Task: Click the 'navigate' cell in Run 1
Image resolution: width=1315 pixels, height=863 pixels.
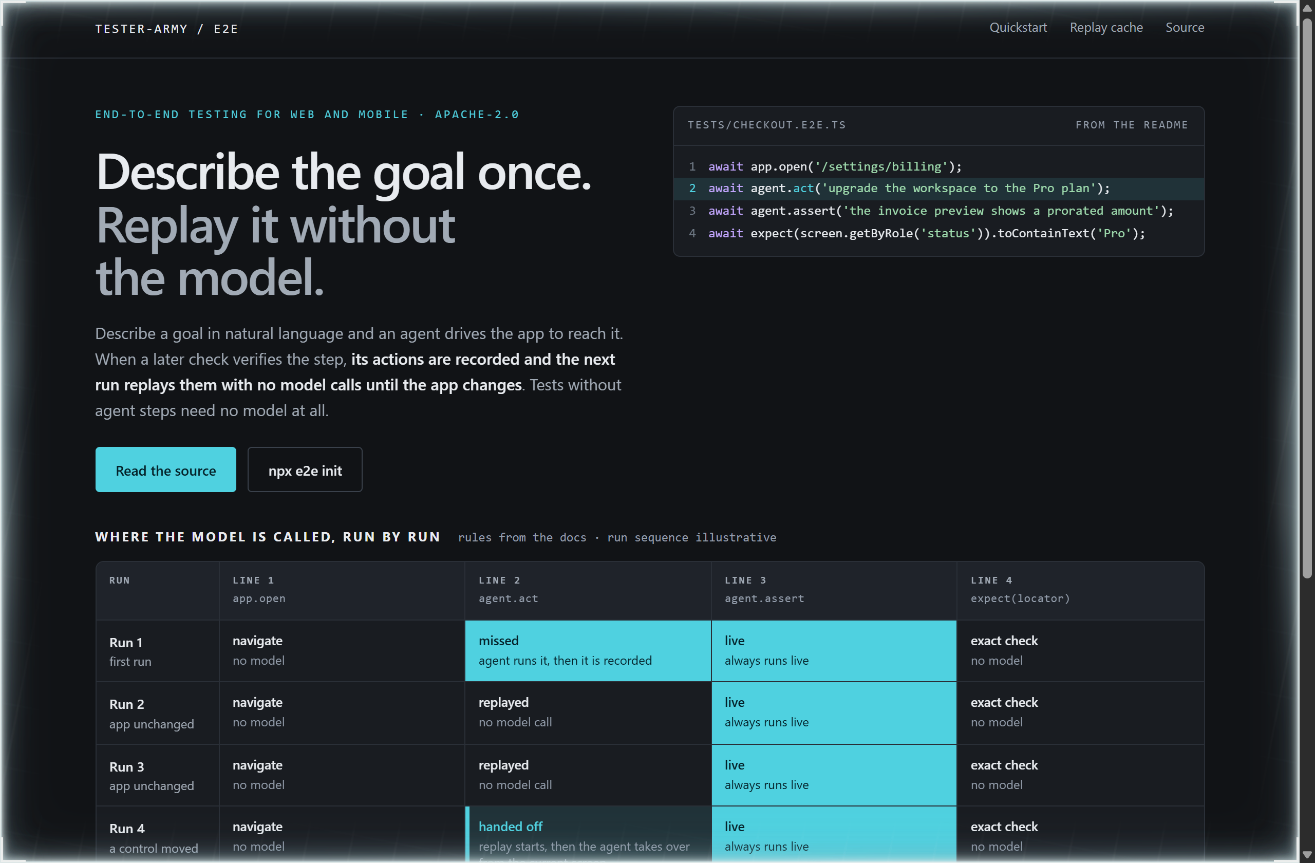Action: (342, 651)
